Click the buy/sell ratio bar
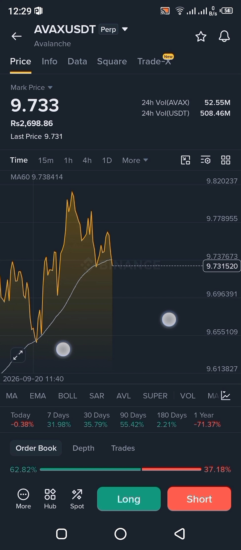 point(120,470)
